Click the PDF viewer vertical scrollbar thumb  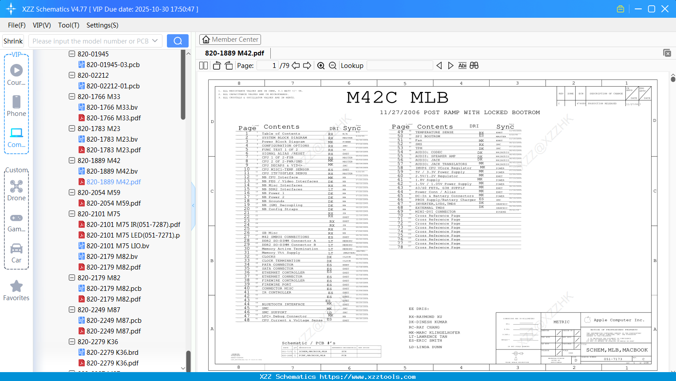point(673,79)
